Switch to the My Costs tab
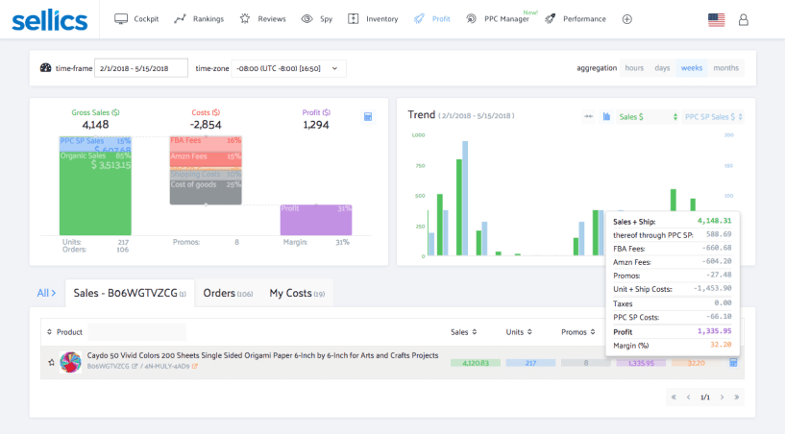 296,293
